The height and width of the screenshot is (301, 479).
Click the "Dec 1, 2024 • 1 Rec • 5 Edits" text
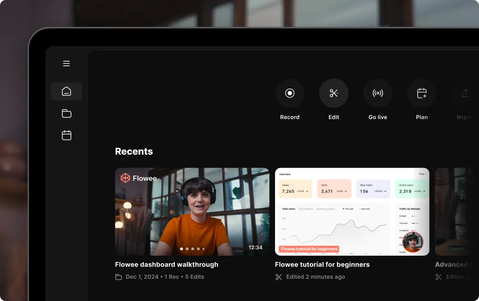point(165,277)
